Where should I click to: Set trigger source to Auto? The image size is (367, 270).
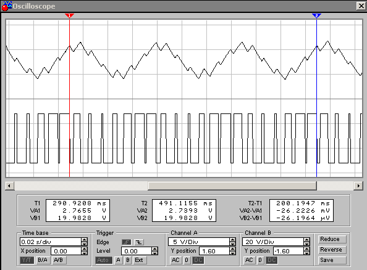coord(103,260)
